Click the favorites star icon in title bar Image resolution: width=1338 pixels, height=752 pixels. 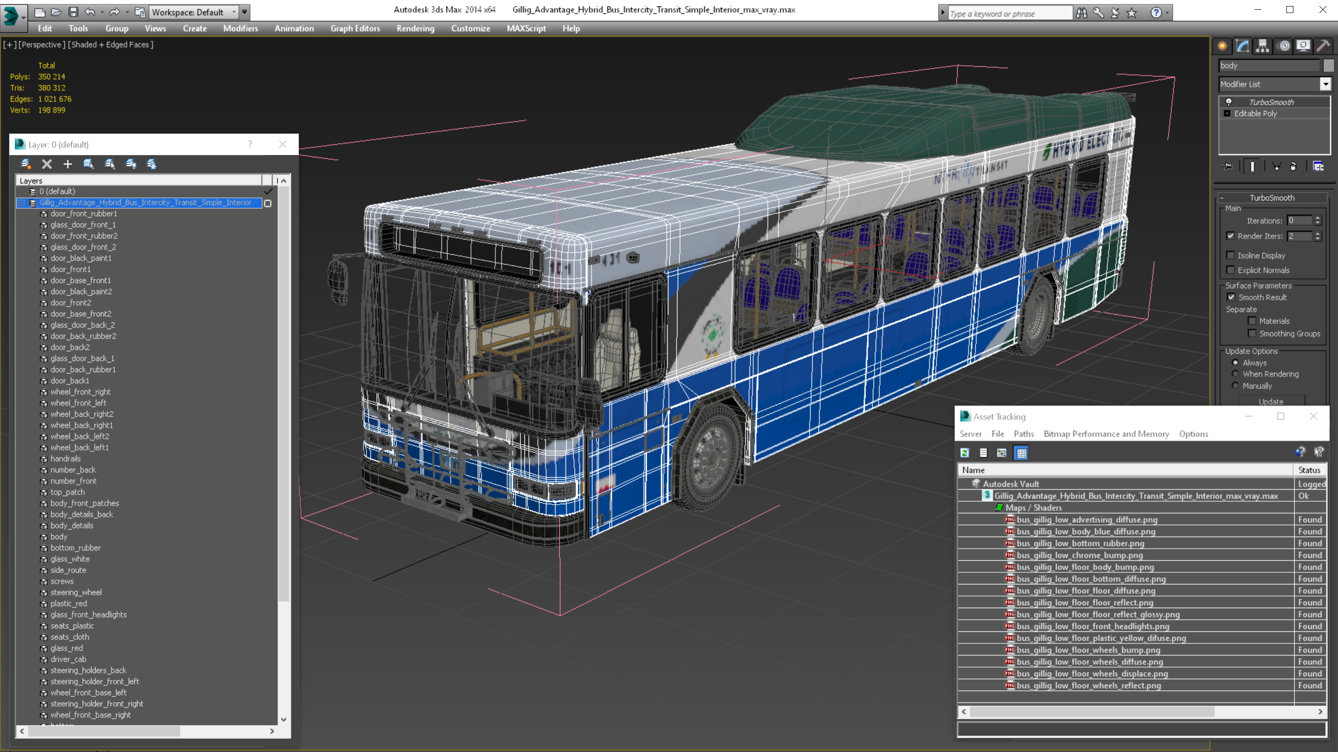click(x=1132, y=13)
